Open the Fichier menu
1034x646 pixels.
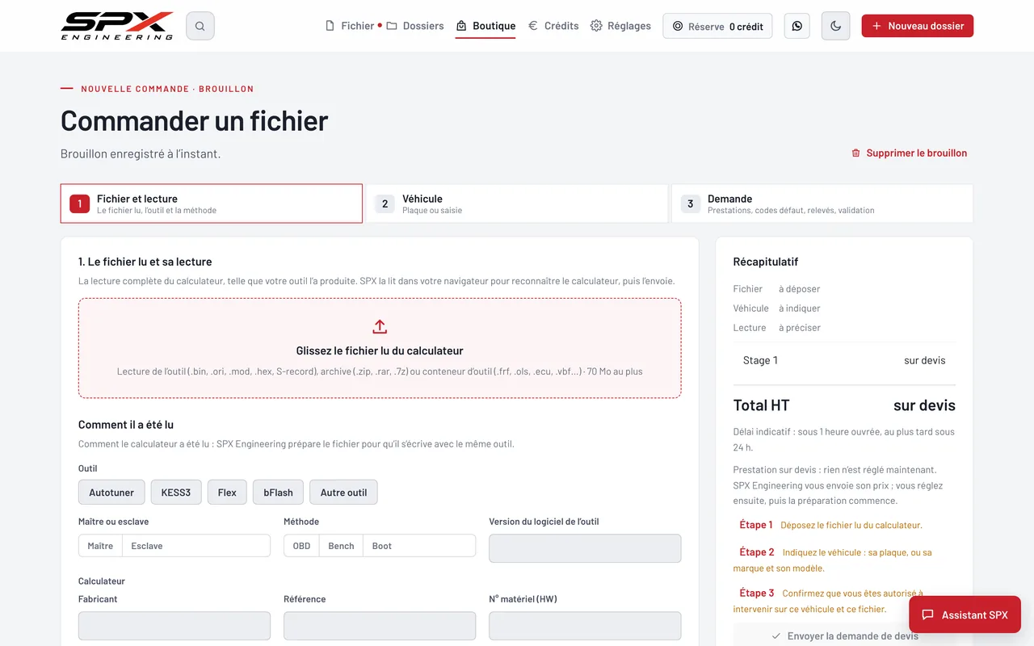(x=350, y=26)
